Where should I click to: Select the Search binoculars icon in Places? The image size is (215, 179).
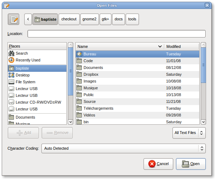[x=11, y=53]
